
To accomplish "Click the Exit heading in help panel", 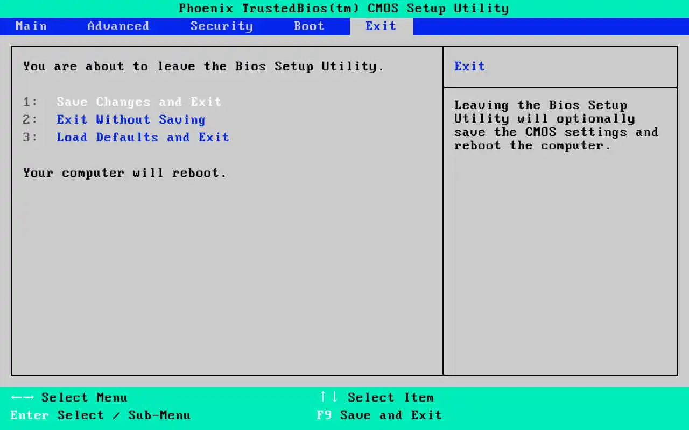I will click(469, 66).
